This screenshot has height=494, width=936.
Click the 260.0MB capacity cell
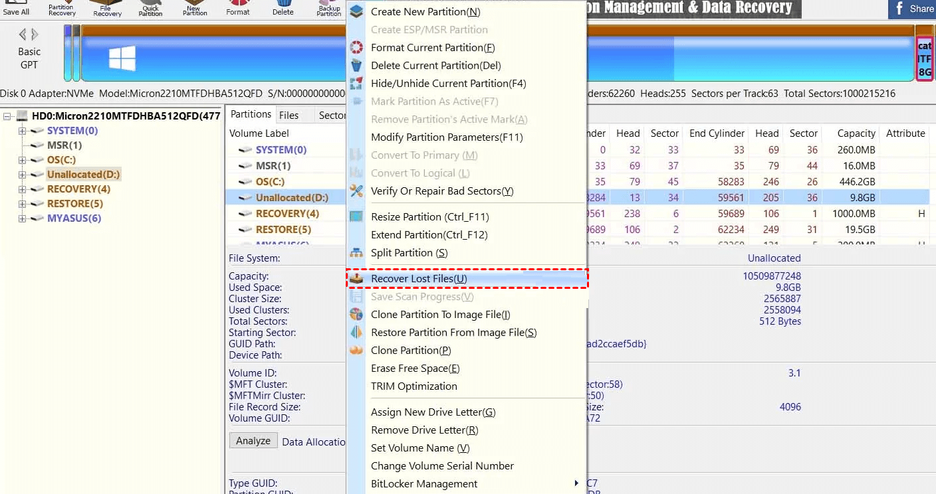(x=857, y=150)
